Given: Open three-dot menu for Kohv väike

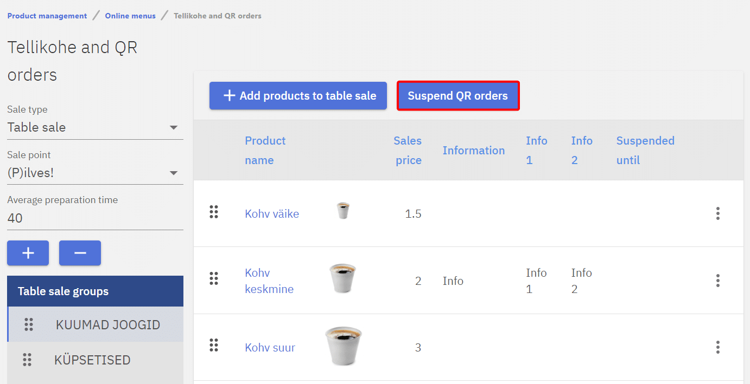Looking at the screenshot, I should [x=717, y=213].
